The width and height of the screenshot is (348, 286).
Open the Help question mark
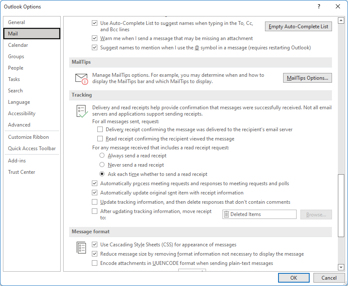[x=319, y=6]
